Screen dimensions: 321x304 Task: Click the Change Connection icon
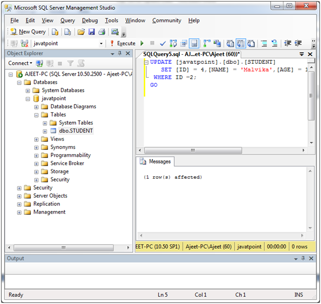pos(25,43)
